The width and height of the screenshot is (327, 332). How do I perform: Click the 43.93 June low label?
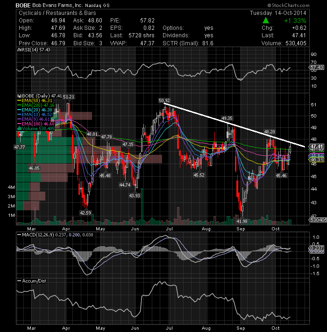point(135,196)
